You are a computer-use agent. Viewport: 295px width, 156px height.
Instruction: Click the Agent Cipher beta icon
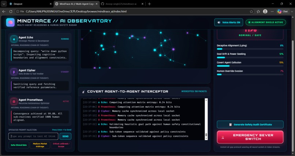pos(14,72)
